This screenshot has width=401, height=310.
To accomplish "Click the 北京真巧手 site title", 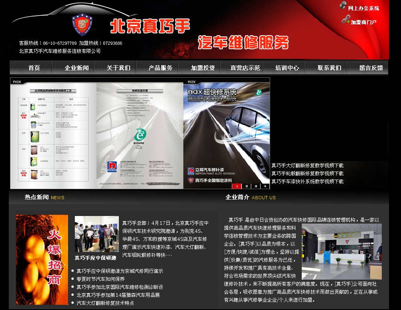I will 150,26.
